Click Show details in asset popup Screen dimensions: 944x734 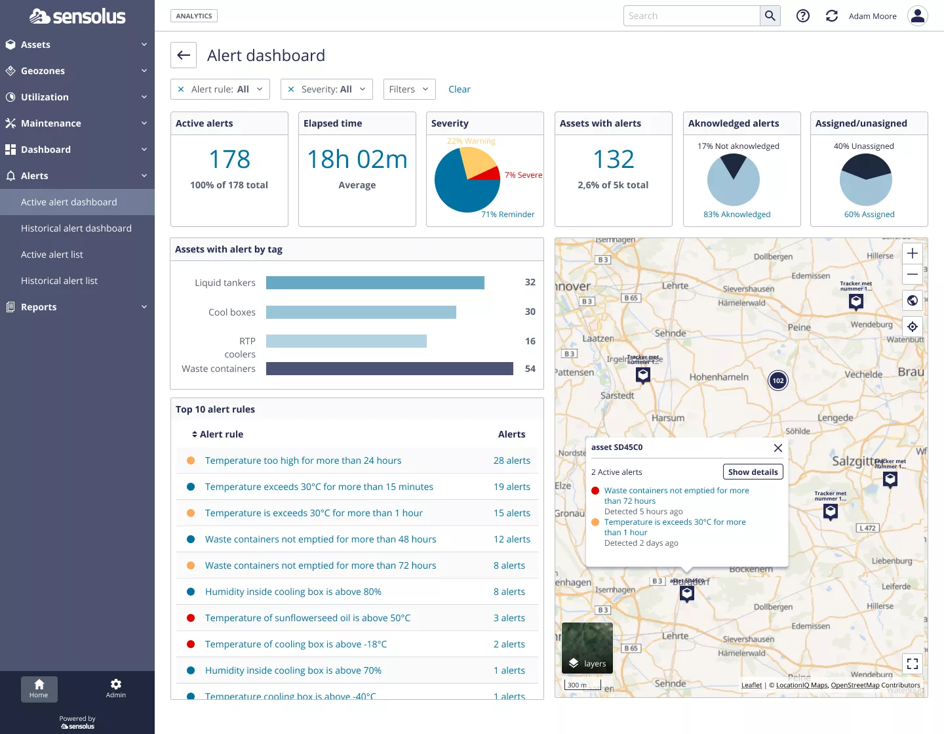pos(753,472)
